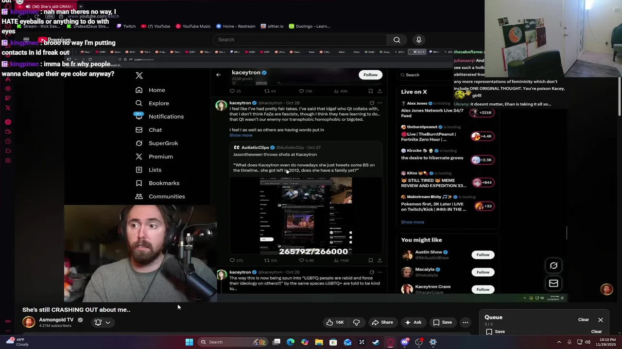Open Lists in the X sidebar
622x349 pixels.
click(x=149, y=170)
